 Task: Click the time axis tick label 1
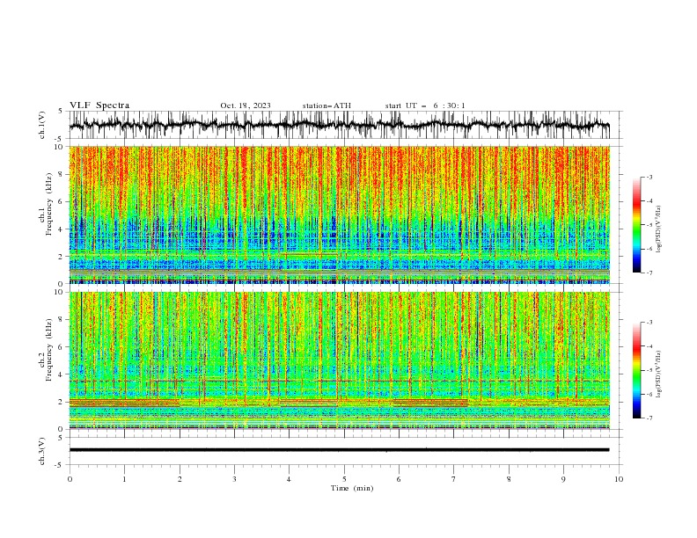tap(124, 479)
